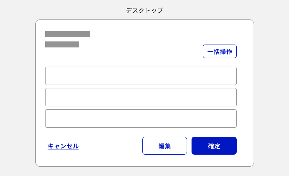
Task: Select the middle empty input field
Action: [141, 97]
